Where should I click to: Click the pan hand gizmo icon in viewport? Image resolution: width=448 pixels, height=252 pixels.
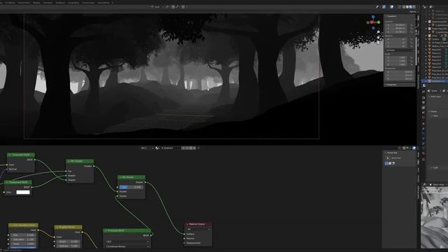[378, 37]
